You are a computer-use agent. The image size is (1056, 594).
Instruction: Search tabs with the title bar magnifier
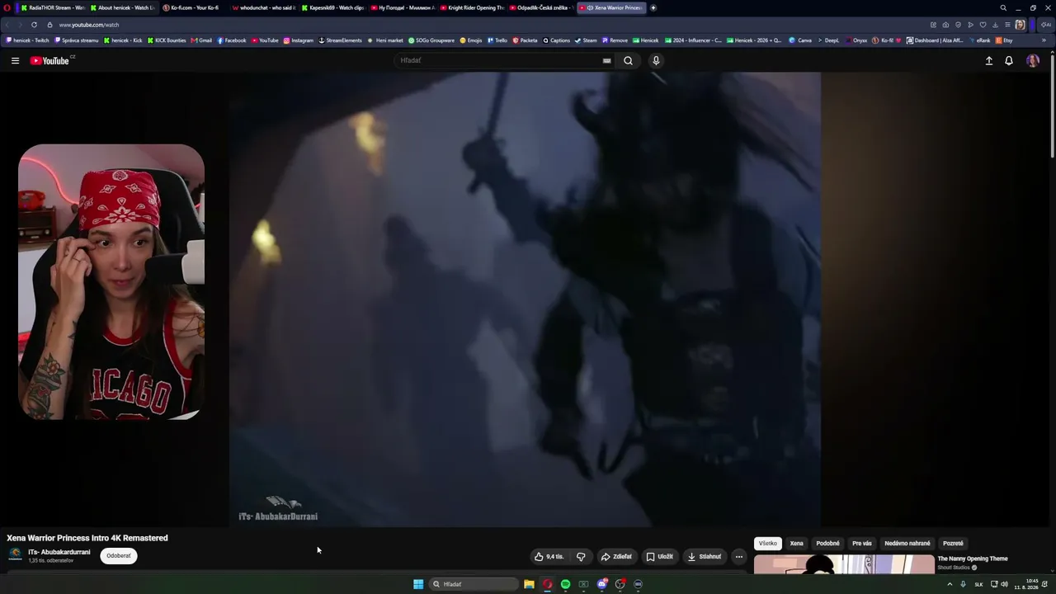click(x=1003, y=7)
